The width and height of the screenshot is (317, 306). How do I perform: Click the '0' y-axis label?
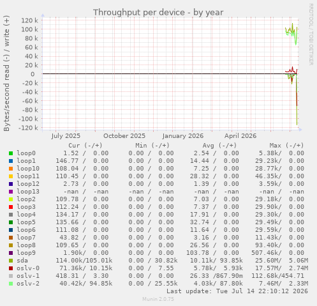[33, 74]
